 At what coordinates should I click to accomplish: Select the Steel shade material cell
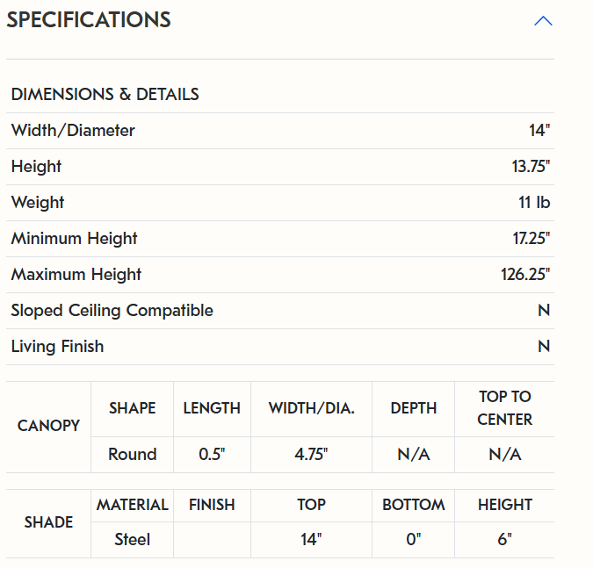tap(132, 540)
